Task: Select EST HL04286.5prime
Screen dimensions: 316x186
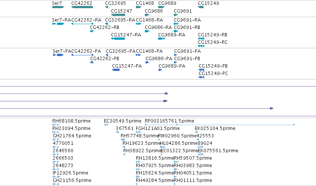Action: 163,147
